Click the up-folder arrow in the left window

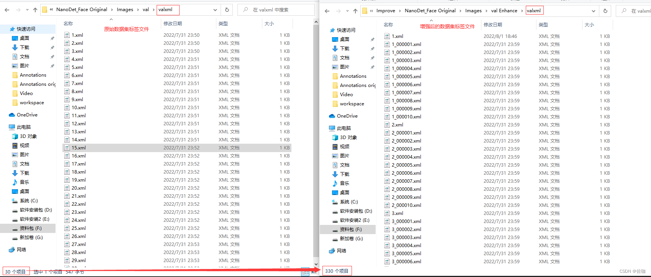point(35,10)
